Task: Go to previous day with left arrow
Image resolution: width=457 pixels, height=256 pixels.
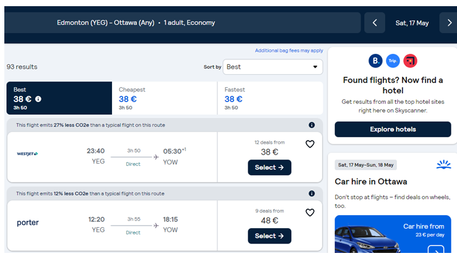Action: pos(375,23)
